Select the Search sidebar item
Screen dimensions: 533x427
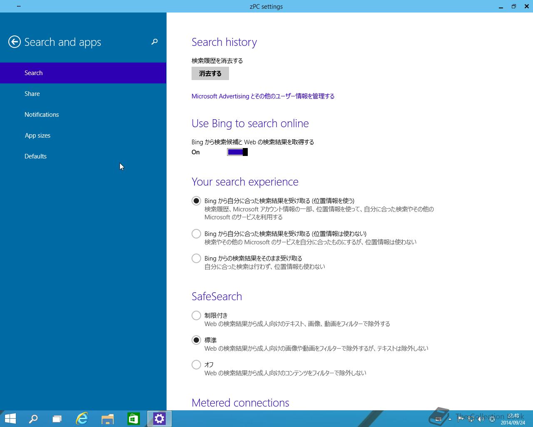tap(83, 73)
